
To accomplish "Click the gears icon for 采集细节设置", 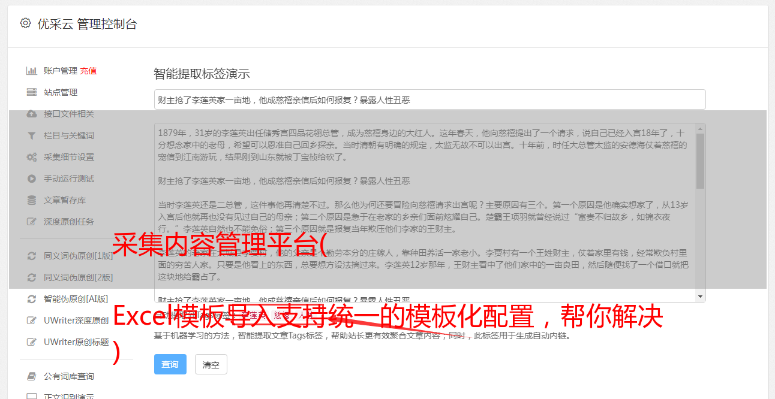I will [32, 157].
